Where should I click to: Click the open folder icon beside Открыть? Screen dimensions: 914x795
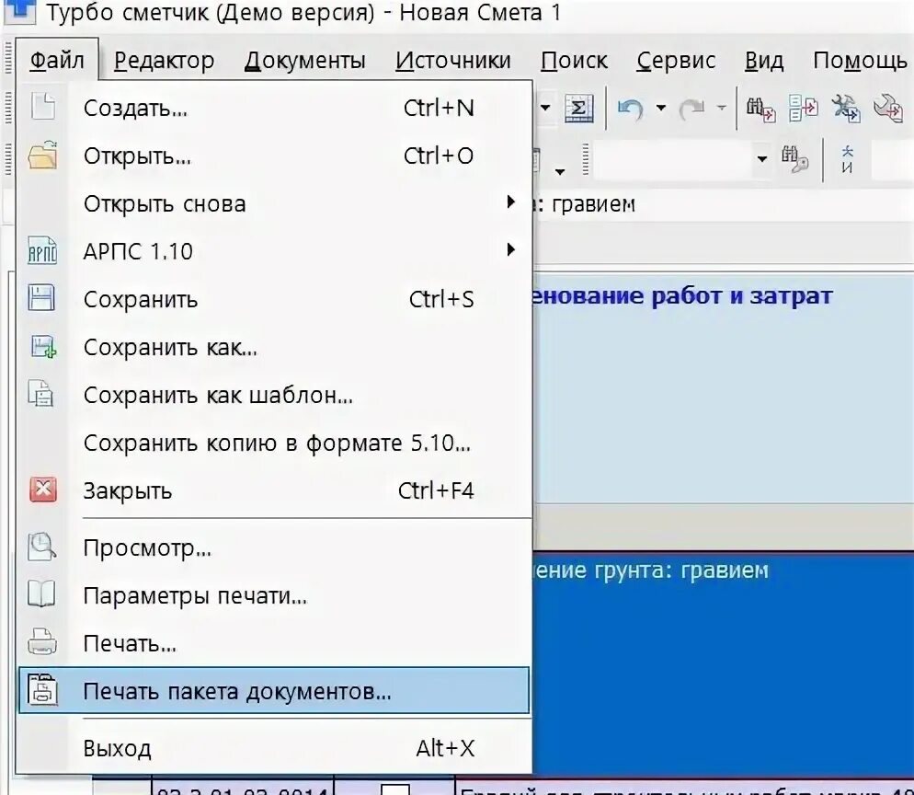(x=42, y=156)
